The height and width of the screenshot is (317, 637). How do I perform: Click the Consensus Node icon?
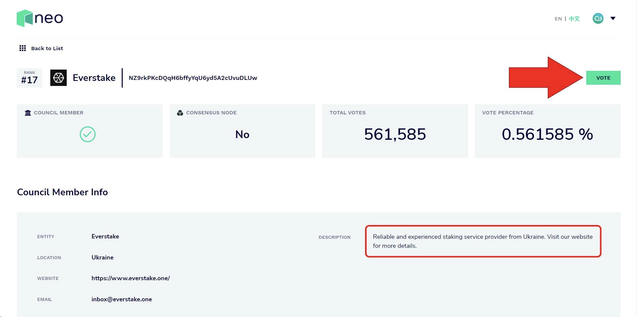(180, 113)
